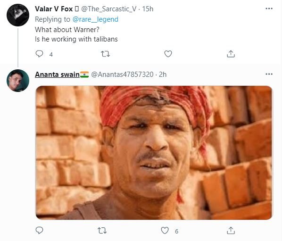Open the 15h timestamp of the tweet
Screen dimensions: 283x241
(148, 9)
